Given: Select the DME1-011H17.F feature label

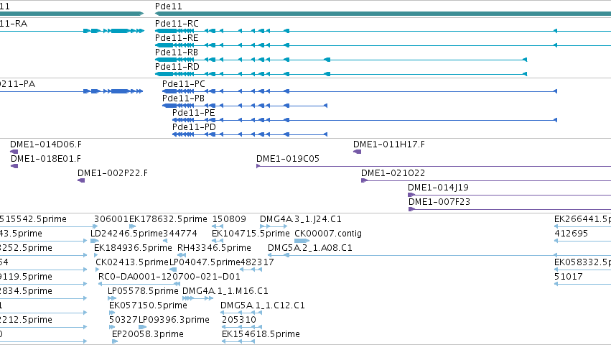Looking at the screenshot, I should (389, 144).
